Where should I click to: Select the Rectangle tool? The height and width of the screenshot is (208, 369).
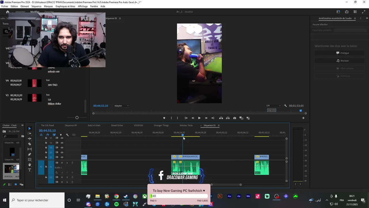tap(29, 159)
